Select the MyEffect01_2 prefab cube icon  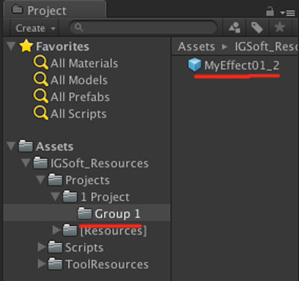pos(194,64)
